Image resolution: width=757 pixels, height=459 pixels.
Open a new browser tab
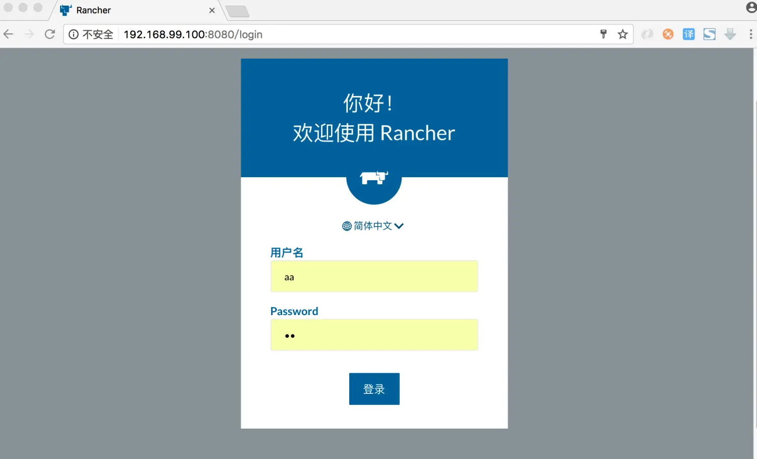237,11
